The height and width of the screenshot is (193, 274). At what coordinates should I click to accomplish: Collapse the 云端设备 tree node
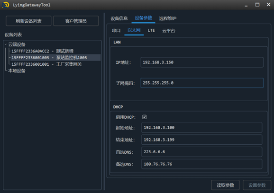coord(6,44)
